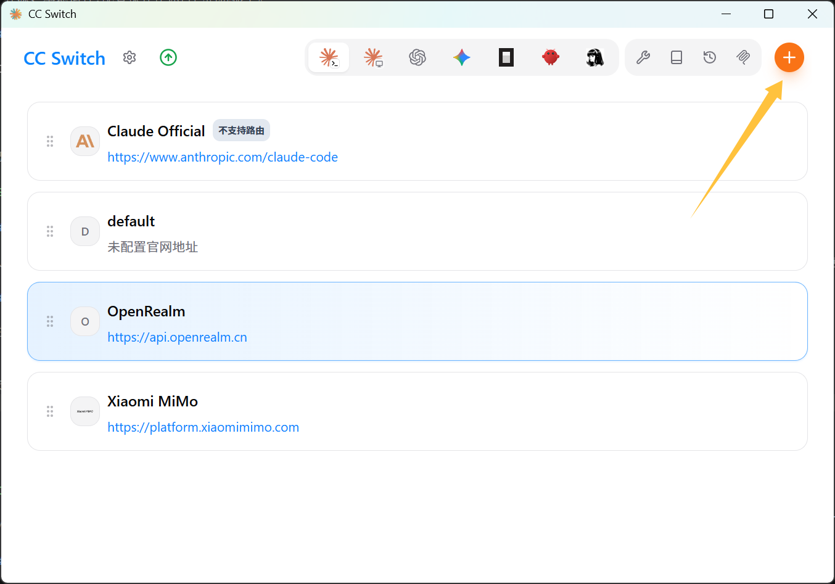Viewport: 835px width, 584px height.
Task: Close the CC Switch window
Action: click(812, 14)
